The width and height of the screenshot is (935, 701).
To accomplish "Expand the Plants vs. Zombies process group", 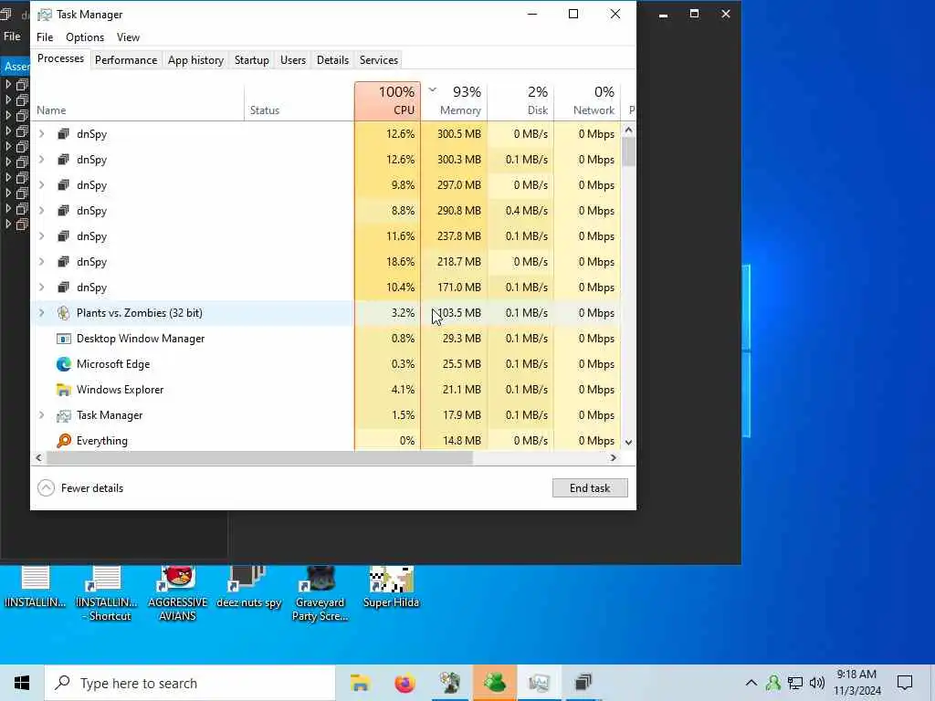I will 42,313.
